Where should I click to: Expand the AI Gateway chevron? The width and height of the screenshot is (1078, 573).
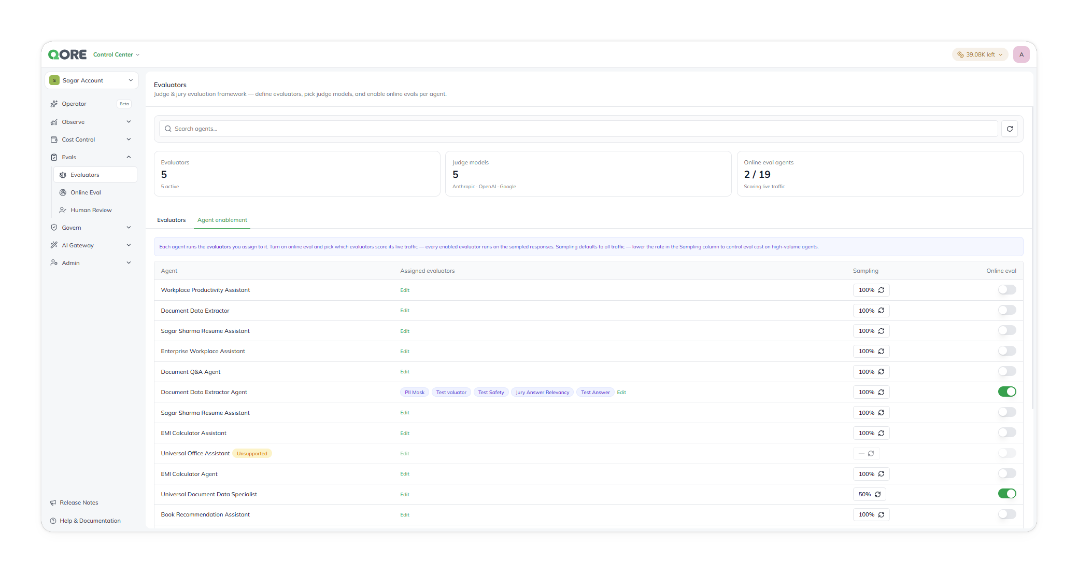point(129,245)
